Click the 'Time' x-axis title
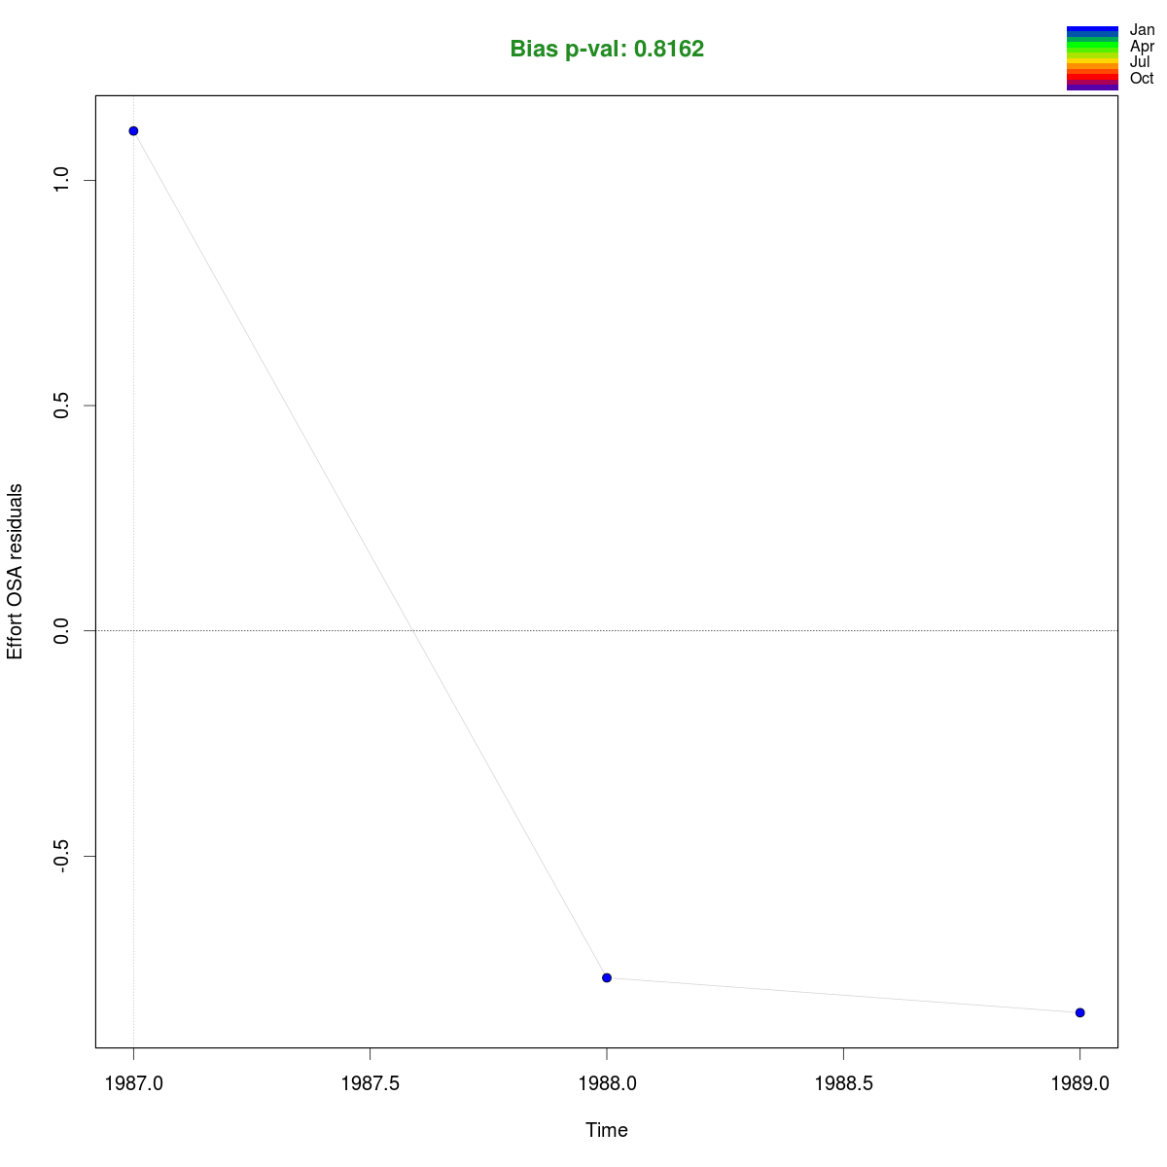This screenshot has height=1167, width=1167. 607,1130
